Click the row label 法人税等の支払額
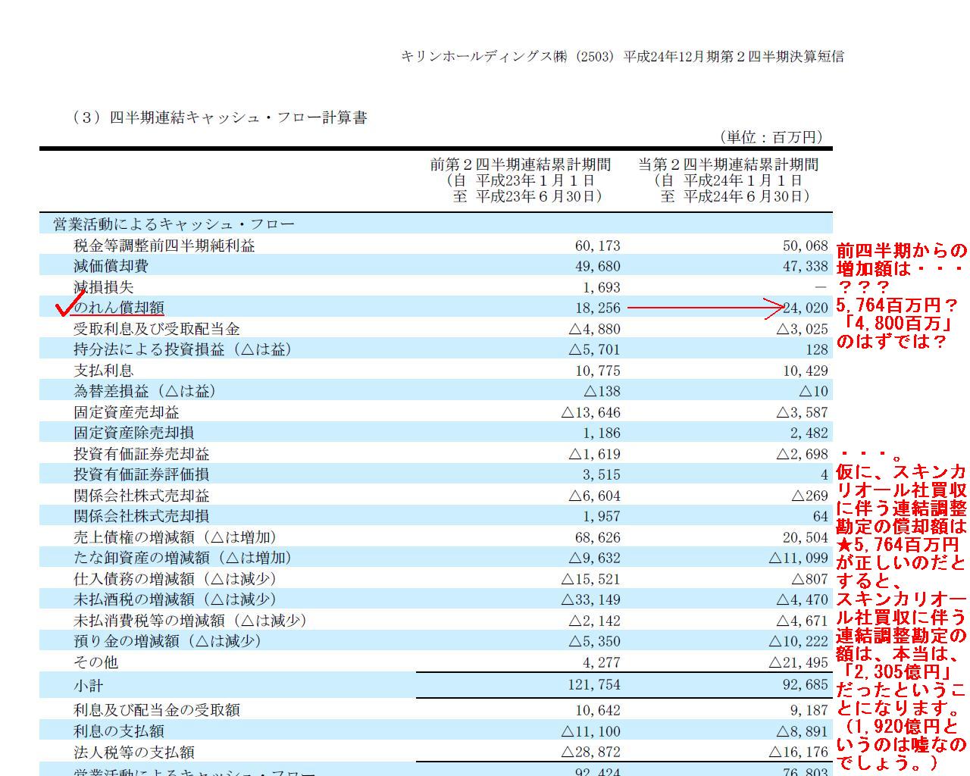970x776 pixels. (x=134, y=753)
